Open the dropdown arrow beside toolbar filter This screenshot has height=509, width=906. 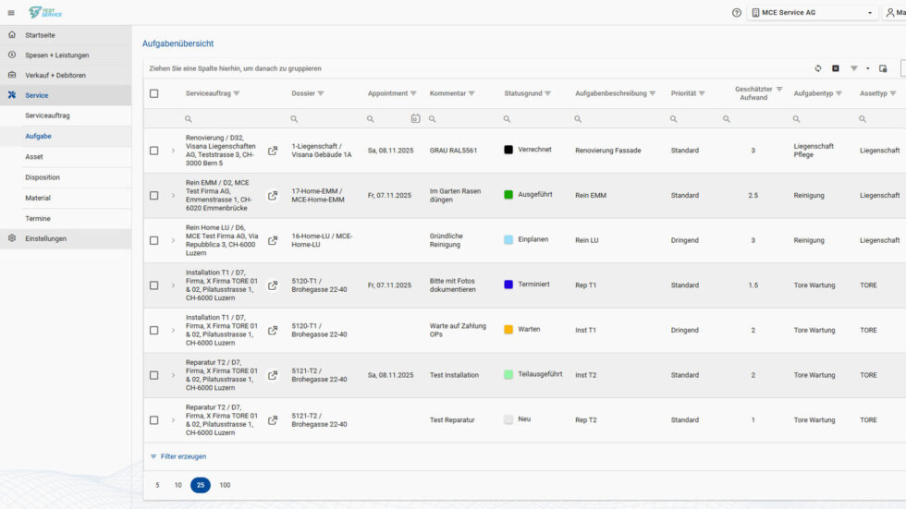pyautogui.click(x=868, y=68)
